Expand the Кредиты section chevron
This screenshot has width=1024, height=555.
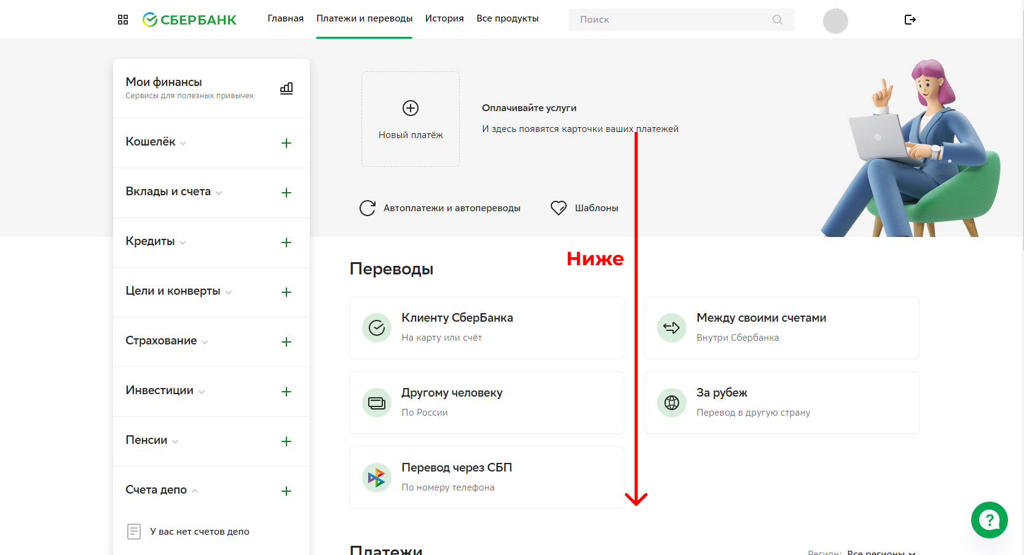click(x=183, y=243)
